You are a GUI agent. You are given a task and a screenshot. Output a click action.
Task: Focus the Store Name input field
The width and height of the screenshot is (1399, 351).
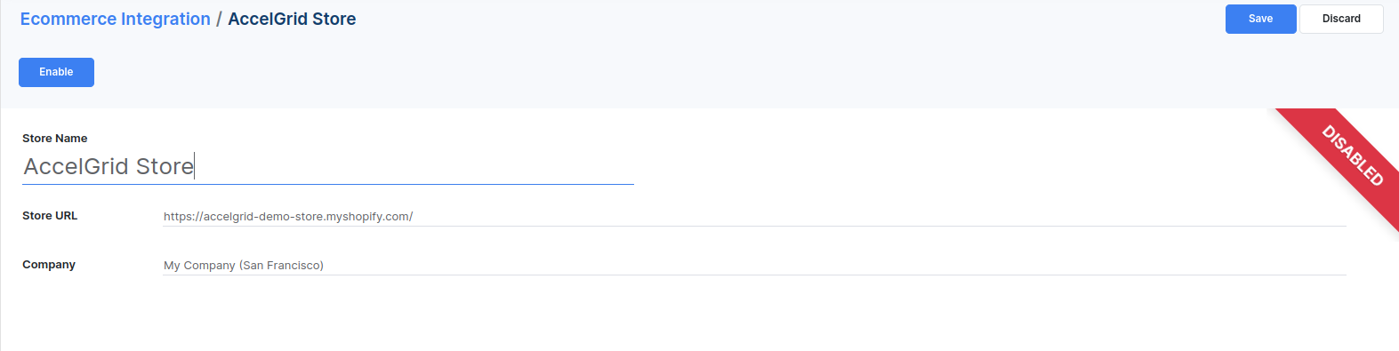pyautogui.click(x=328, y=166)
